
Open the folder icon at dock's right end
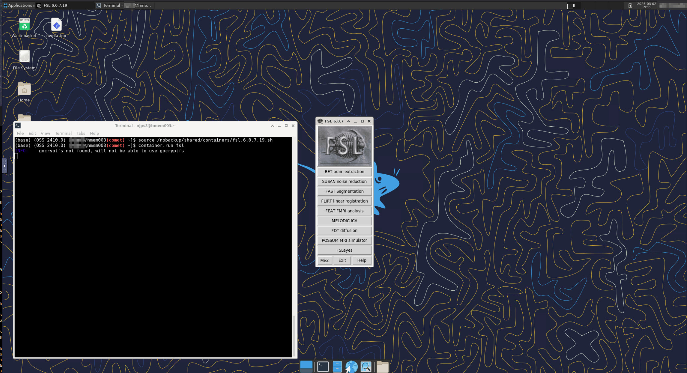(x=382, y=367)
